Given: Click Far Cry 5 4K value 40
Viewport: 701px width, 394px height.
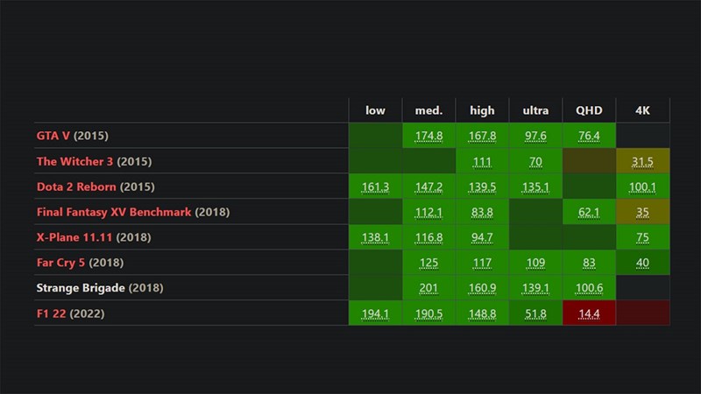Looking at the screenshot, I should 642,264.
